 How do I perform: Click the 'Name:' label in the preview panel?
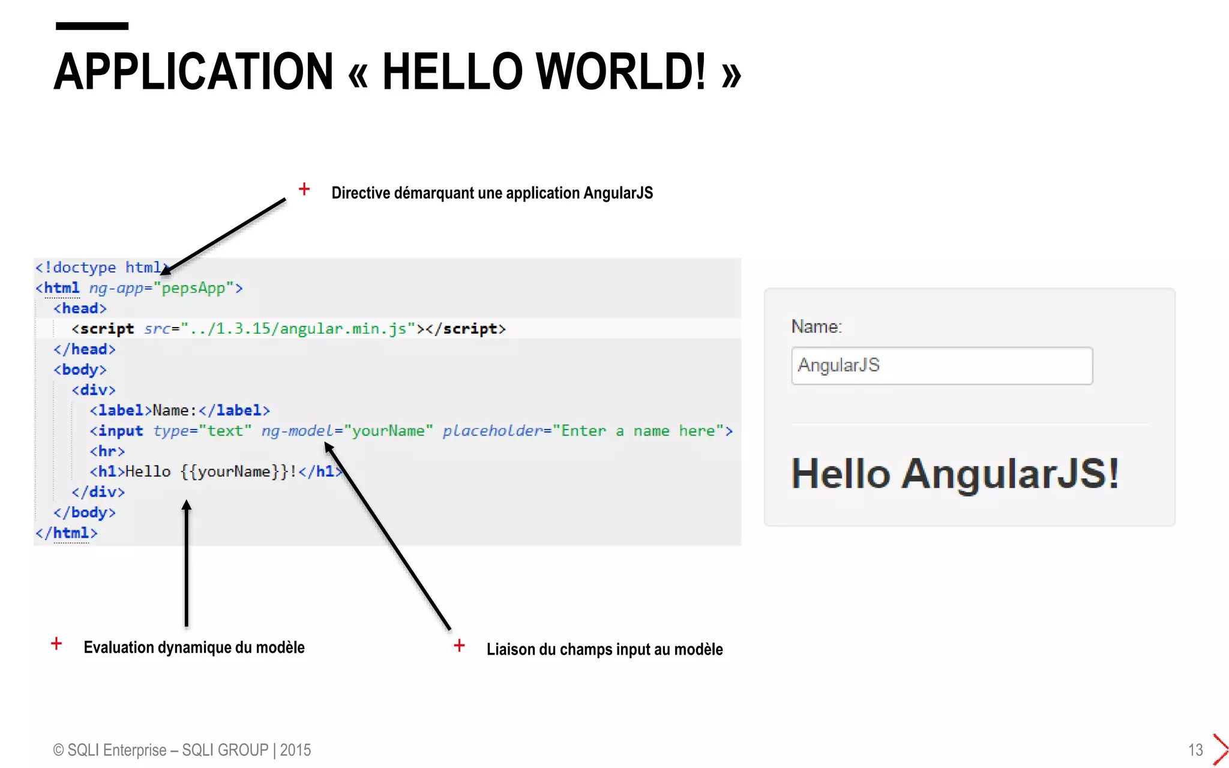tap(817, 326)
